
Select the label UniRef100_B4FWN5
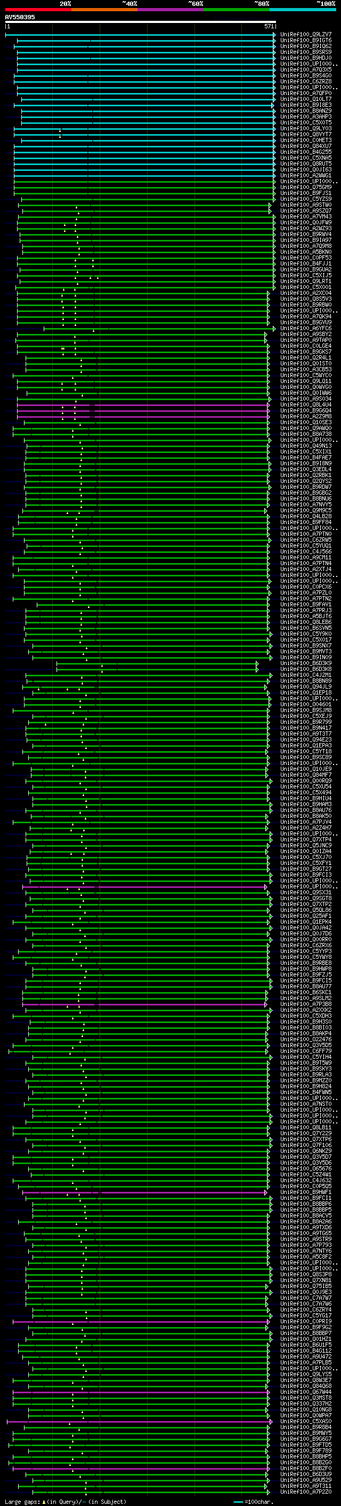click(x=305, y=1092)
